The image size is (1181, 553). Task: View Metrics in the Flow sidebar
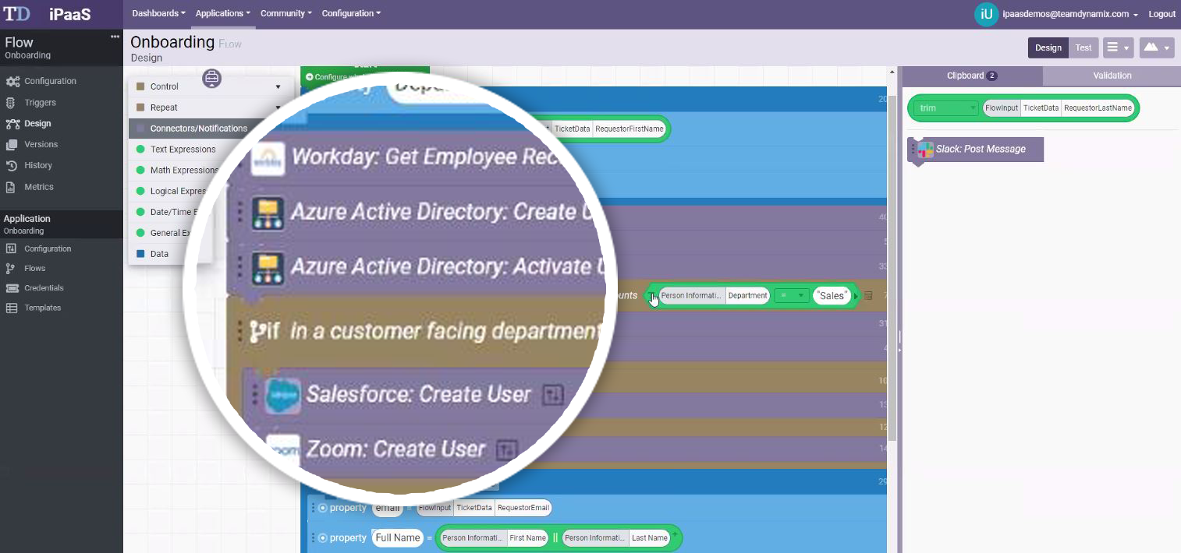[x=38, y=187]
